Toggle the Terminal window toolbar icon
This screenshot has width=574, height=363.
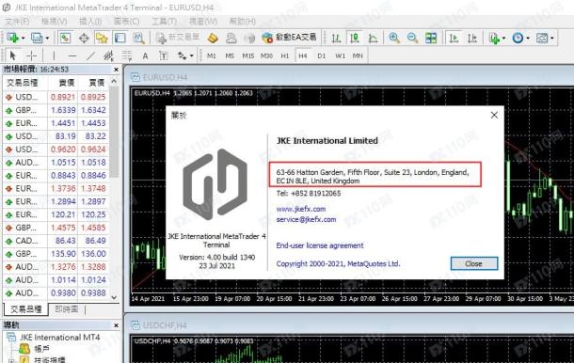tap(120, 38)
